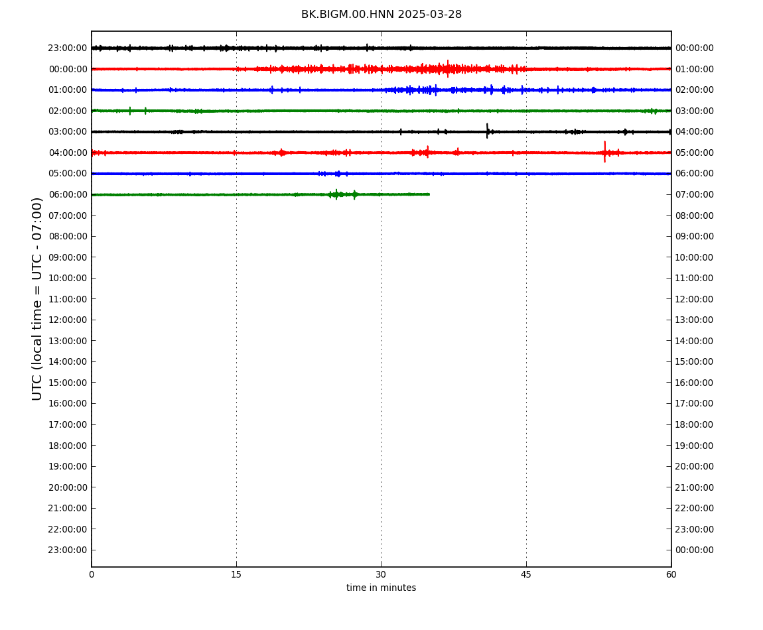Screen dimensions: 763x630
Task: Select left-axis label 02:00:00
Action: (x=68, y=111)
